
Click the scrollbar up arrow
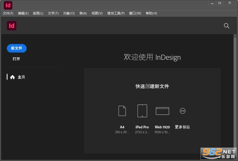pyautogui.click(x=235, y=36)
